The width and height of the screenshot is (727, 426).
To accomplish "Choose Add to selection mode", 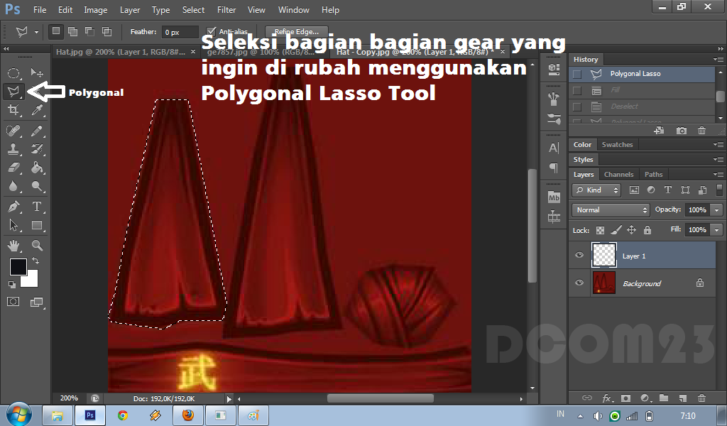I will pyautogui.click(x=73, y=31).
